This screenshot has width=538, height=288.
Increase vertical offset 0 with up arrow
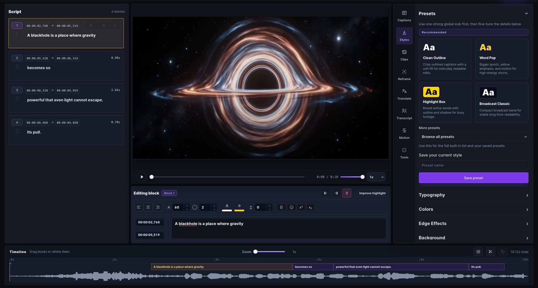point(269,206)
